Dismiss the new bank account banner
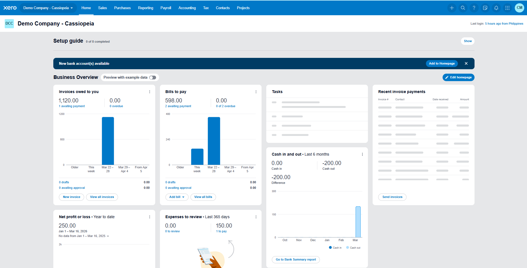 [466, 63]
